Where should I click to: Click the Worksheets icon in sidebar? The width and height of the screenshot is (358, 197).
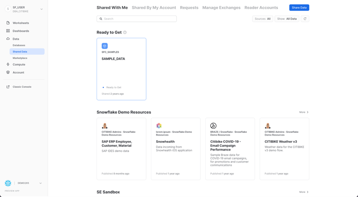8,23
